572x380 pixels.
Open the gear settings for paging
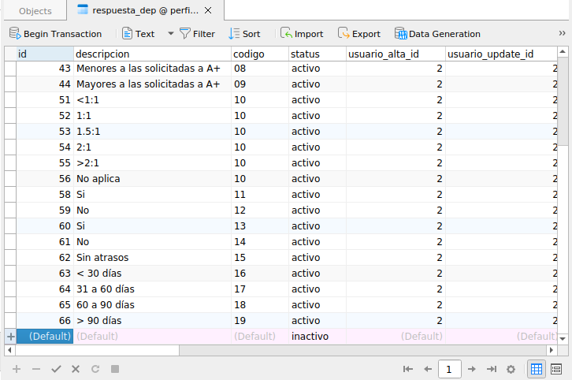(x=511, y=368)
